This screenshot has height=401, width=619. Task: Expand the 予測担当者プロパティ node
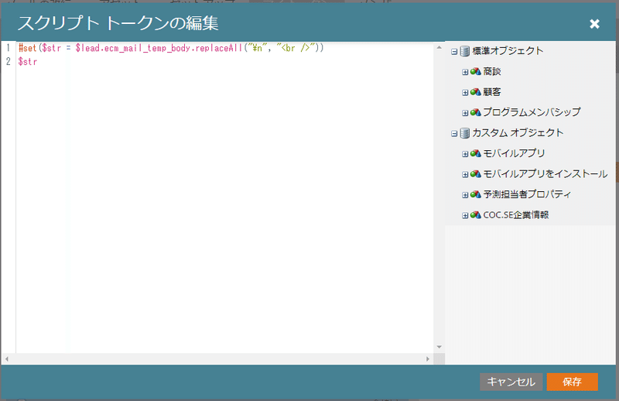(x=465, y=195)
